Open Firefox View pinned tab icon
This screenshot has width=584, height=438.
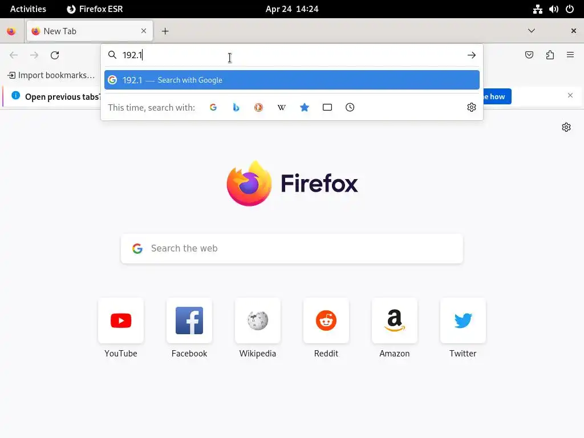tap(11, 31)
